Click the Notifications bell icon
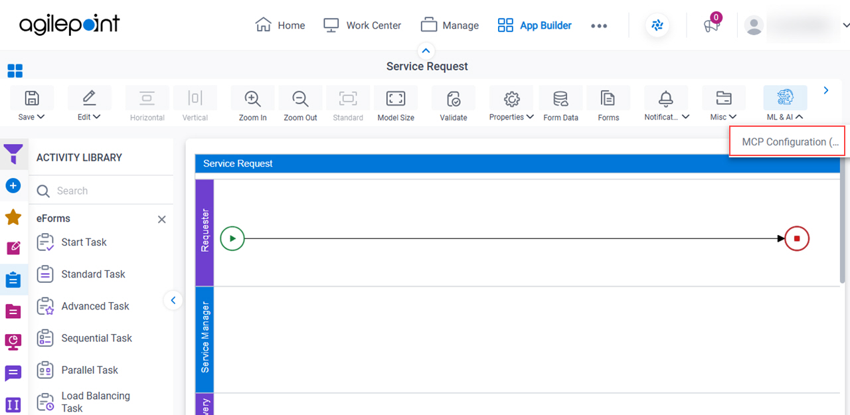Screen dimensions: 850x415 [666, 98]
